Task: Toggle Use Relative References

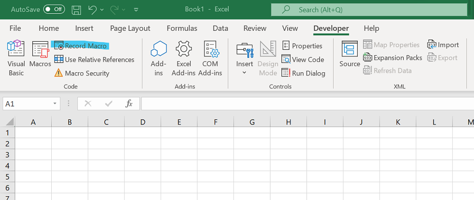Action: [94, 59]
